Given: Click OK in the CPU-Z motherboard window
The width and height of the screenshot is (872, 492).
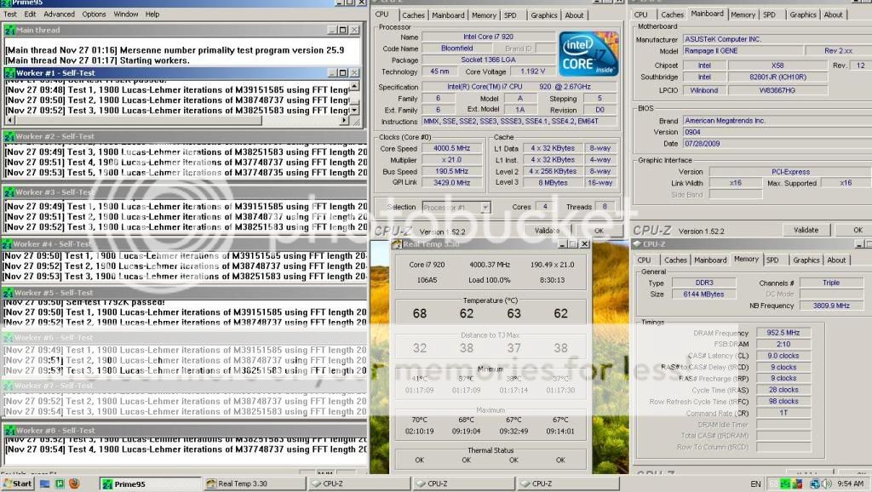Looking at the screenshot, I should tap(858, 230).
